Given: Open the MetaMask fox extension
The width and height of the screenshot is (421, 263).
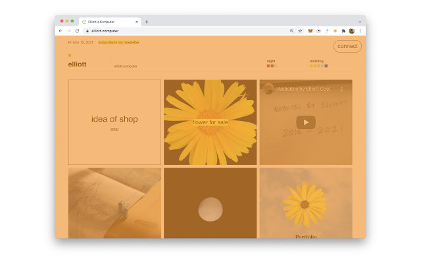Looking at the screenshot, I should click(310, 31).
